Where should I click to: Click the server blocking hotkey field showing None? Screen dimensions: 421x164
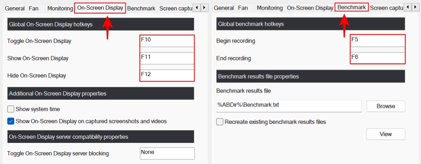click(167, 153)
